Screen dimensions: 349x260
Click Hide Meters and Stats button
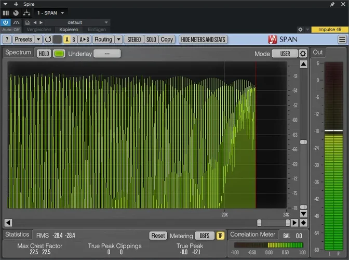pos(203,40)
